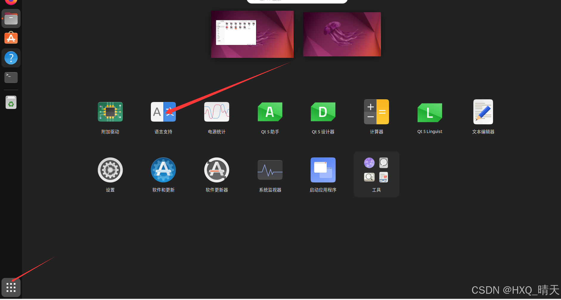561x300 pixels.
Task: Launch 文本编辑器 text editor
Action: point(483,112)
